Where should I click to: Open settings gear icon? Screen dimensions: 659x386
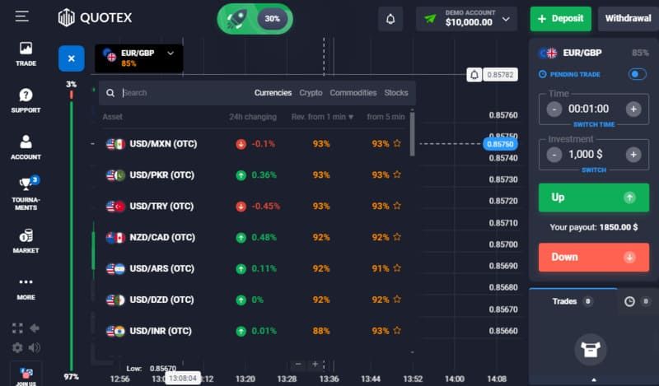point(17,348)
